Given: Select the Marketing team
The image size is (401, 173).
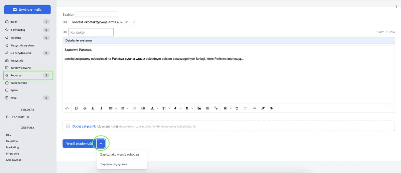Looking at the screenshot, I should 12,147.
